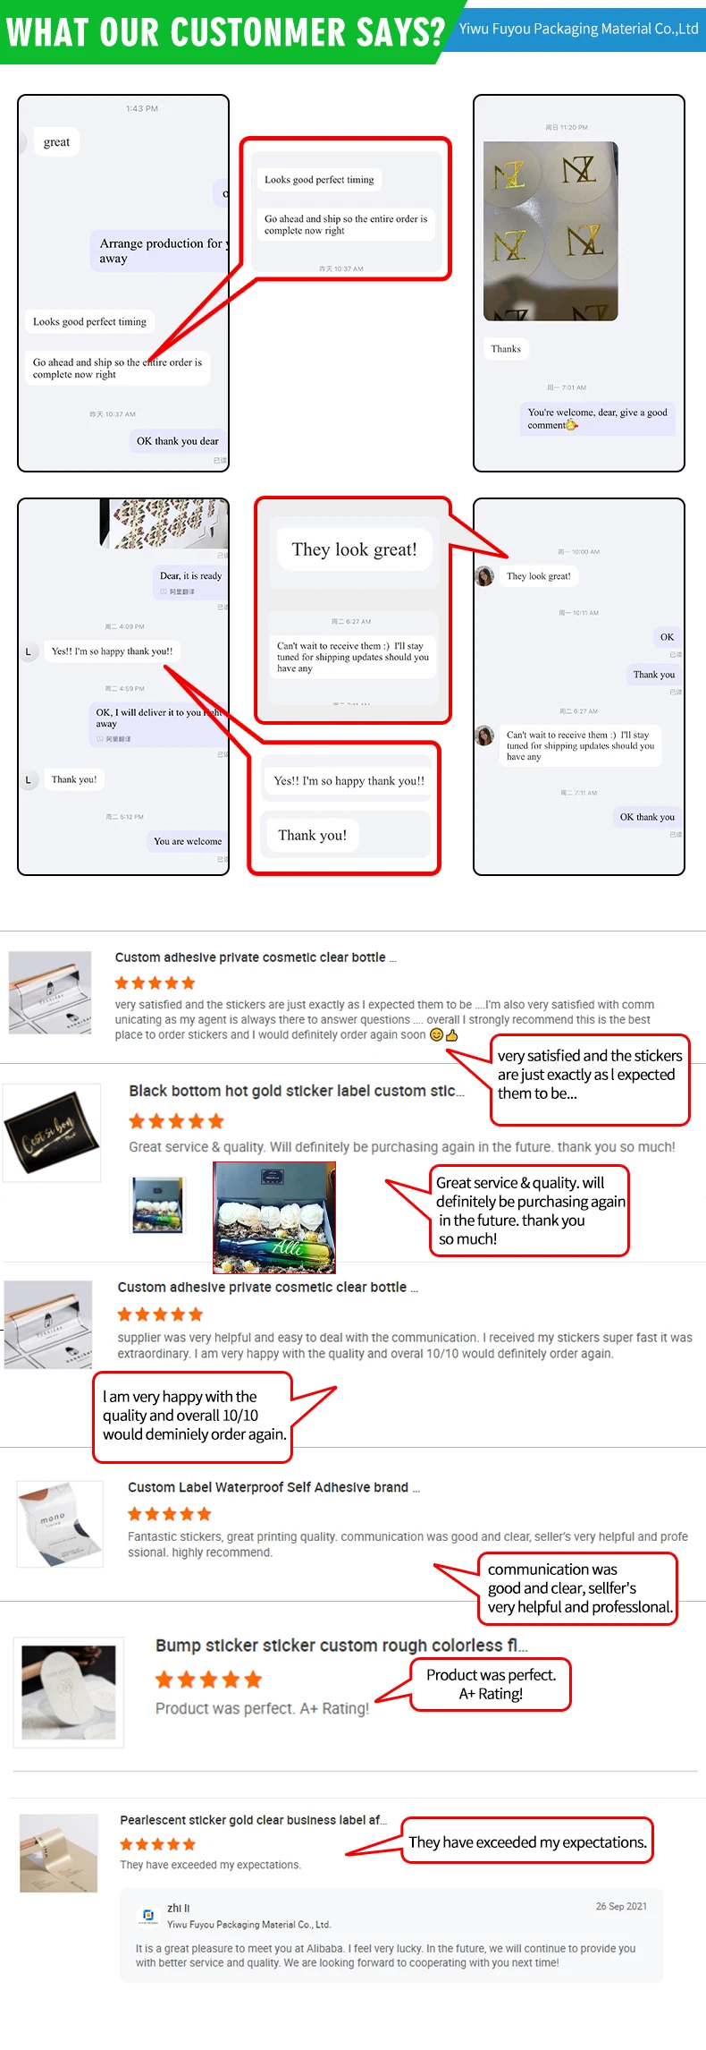706x2050 pixels.
Task: Open the 'Black bottom hot gold sticker label' title
Action: pos(297,1091)
